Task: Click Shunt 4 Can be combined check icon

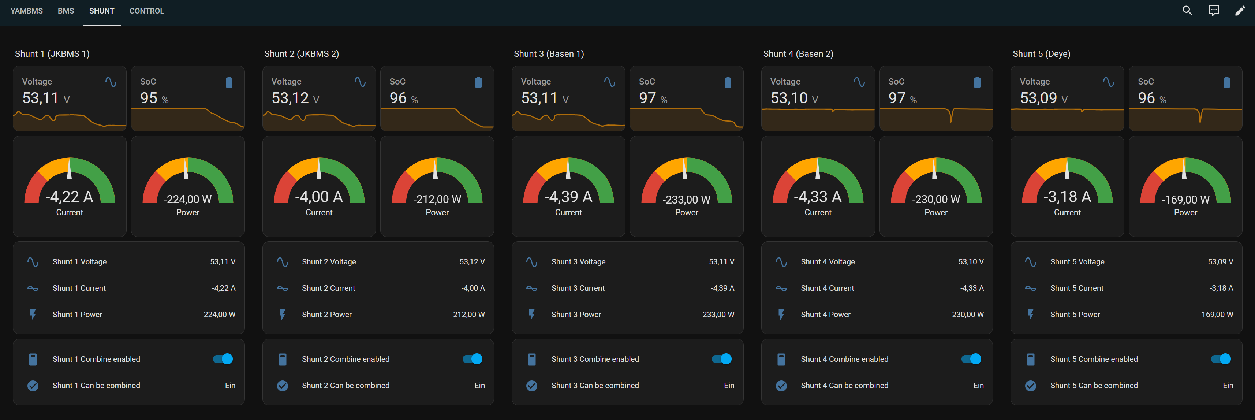Action: [x=781, y=386]
